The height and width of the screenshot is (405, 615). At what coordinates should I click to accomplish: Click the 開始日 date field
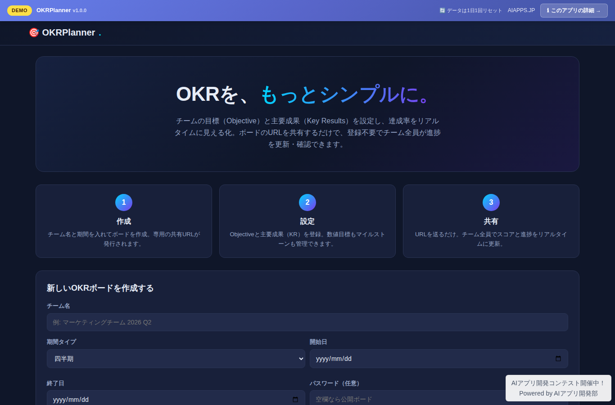click(439, 359)
